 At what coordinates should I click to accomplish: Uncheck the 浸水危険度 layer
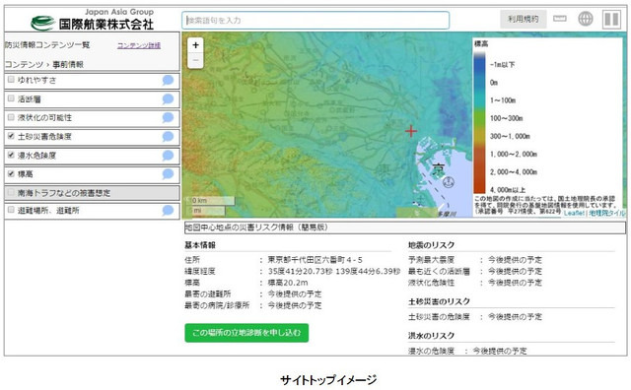click(x=11, y=155)
